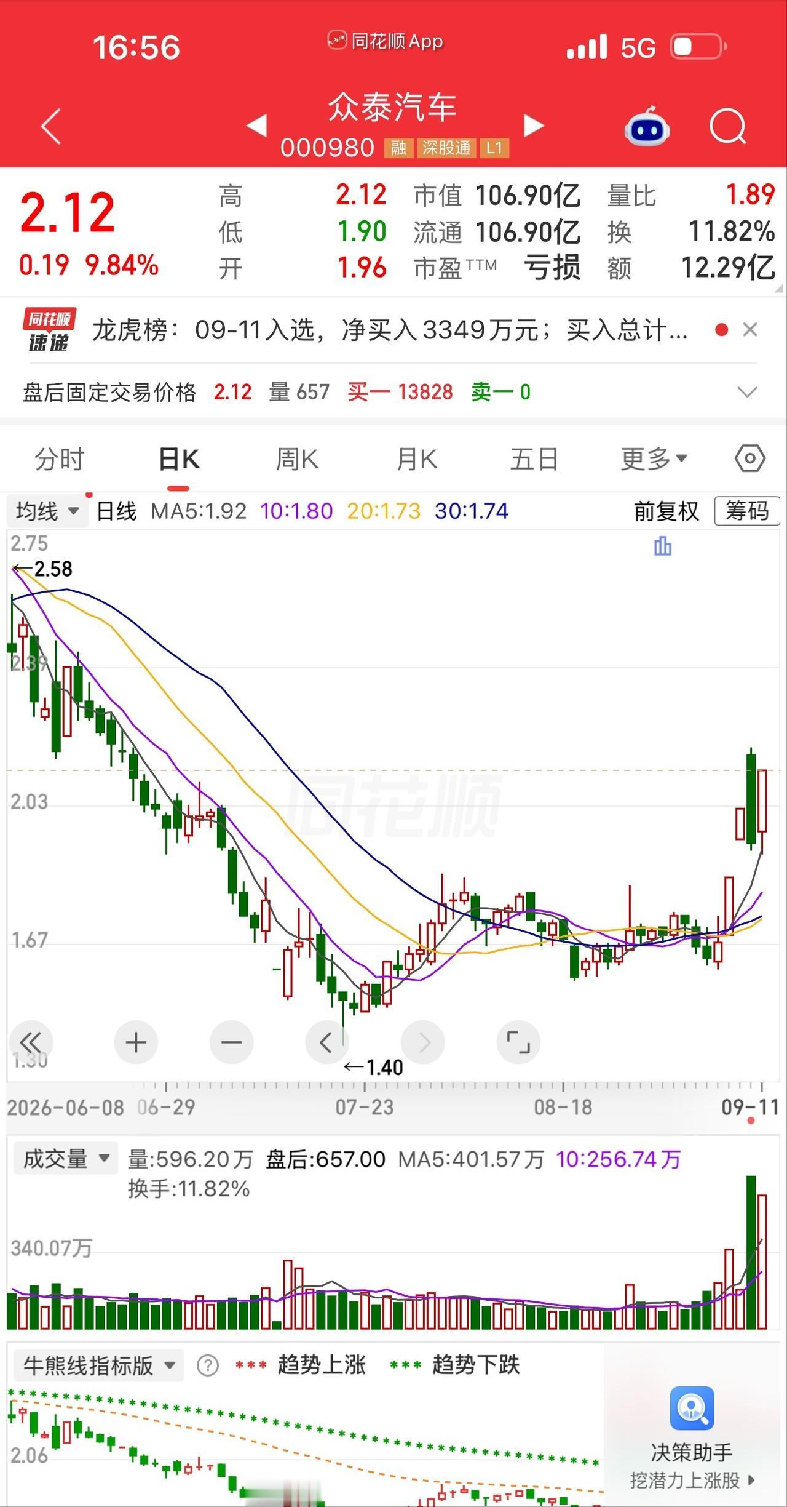This screenshot has height=1507, width=787.
Task: Tap the last candlestick on the K-line chart
Action: pyautogui.click(x=762, y=800)
